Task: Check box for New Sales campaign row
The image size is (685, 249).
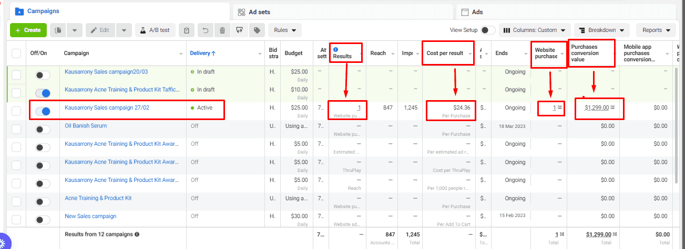Action: [x=16, y=220]
